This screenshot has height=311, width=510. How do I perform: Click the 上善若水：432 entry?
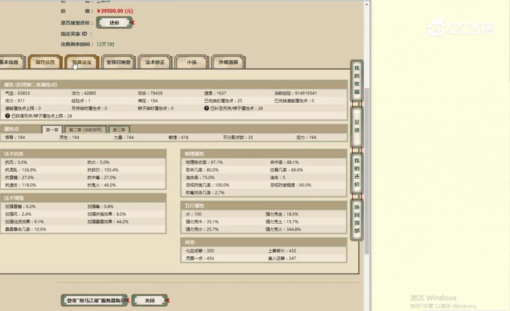282,251
